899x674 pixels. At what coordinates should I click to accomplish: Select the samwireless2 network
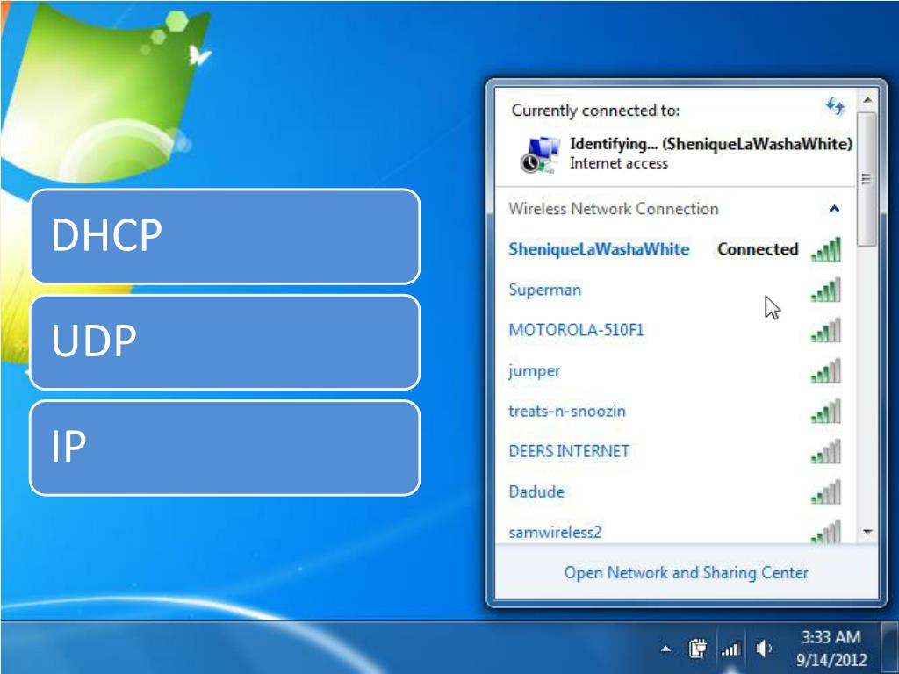coord(674,530)
